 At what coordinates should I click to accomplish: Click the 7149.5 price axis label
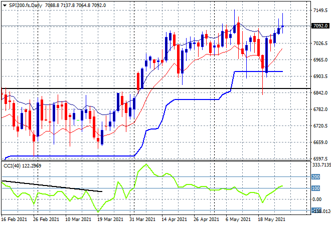click(320, 10)
